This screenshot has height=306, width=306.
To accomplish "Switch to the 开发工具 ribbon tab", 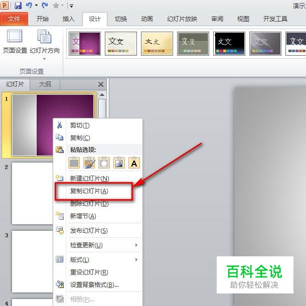I will coord(275,19).
